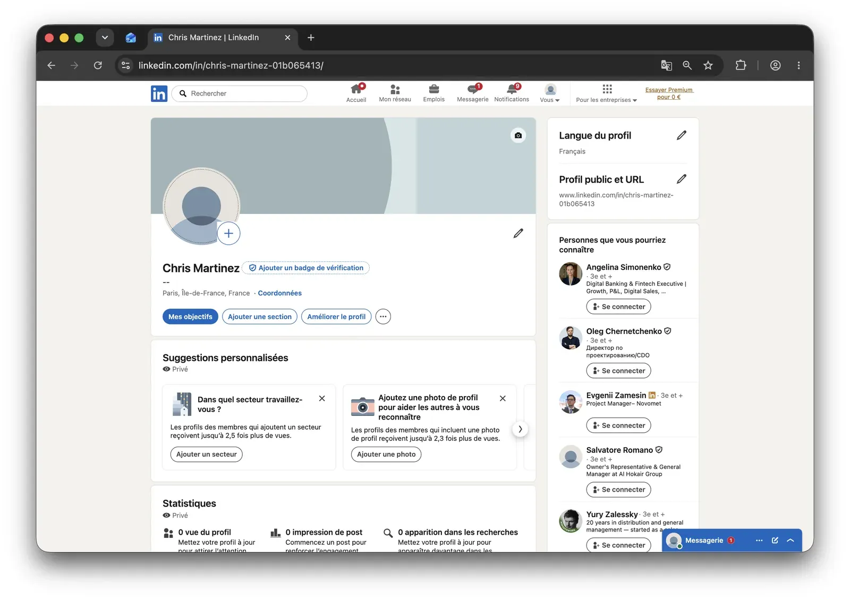Expand Messagerie panel chevron

(790, 541)
